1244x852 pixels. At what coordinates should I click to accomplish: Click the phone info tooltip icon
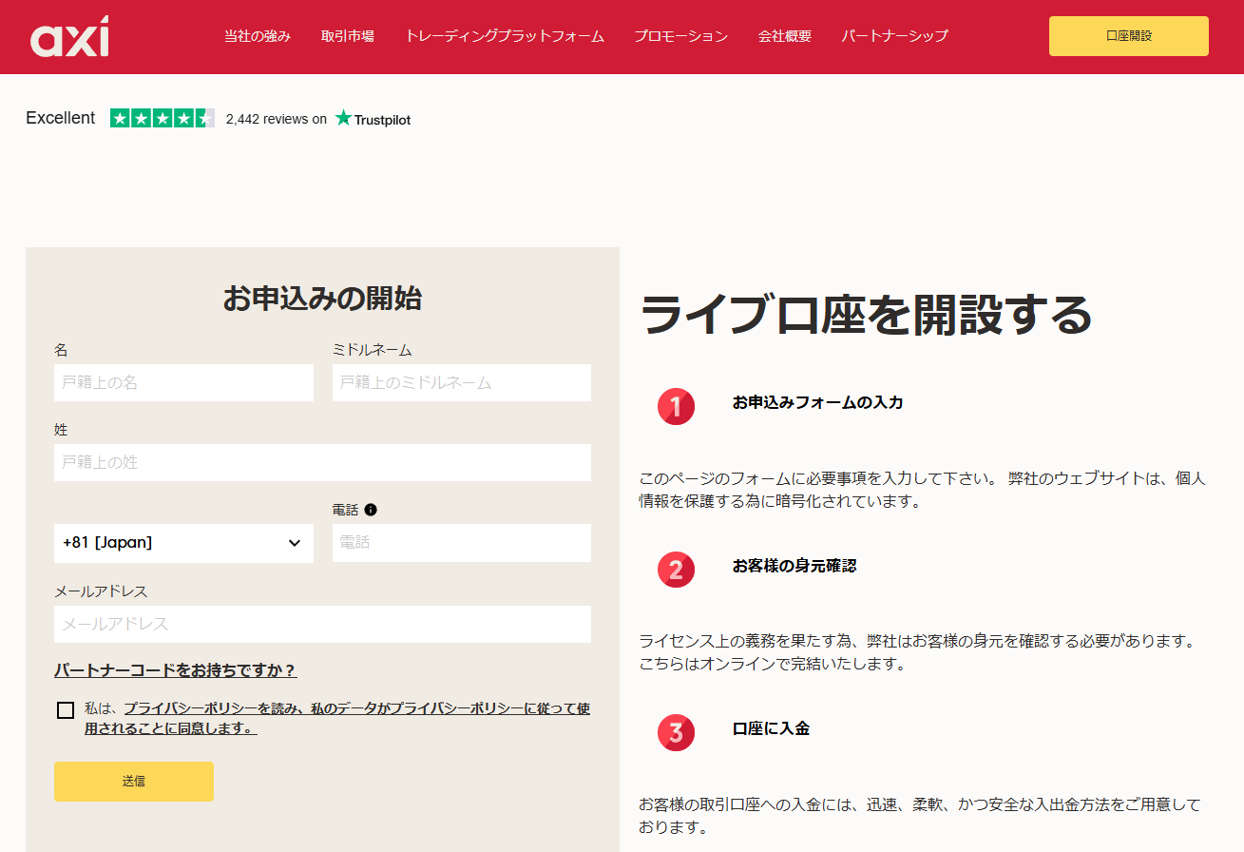point(371,510)
